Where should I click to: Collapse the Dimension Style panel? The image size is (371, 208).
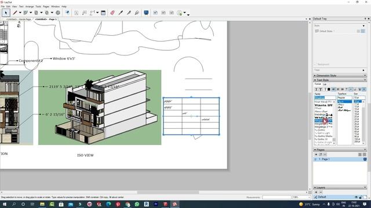point(315,76)
